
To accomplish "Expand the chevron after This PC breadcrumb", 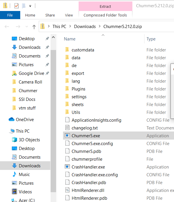I will 70,26.
